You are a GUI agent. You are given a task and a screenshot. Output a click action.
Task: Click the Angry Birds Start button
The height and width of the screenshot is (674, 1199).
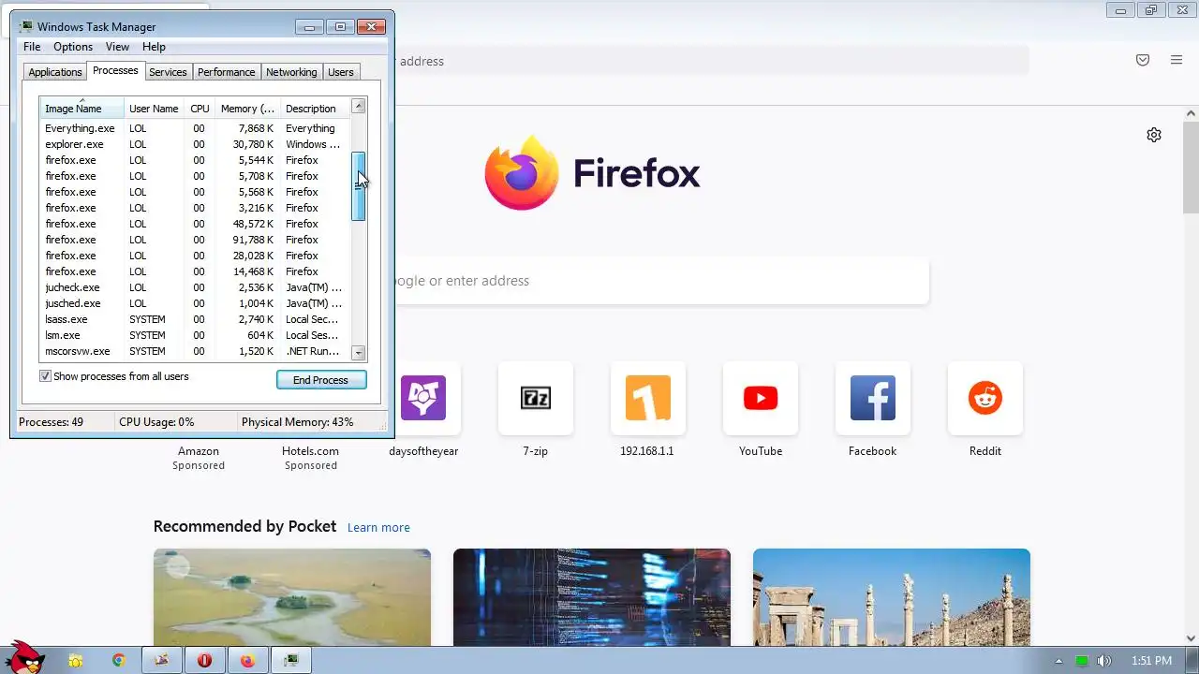pos(25,658)
